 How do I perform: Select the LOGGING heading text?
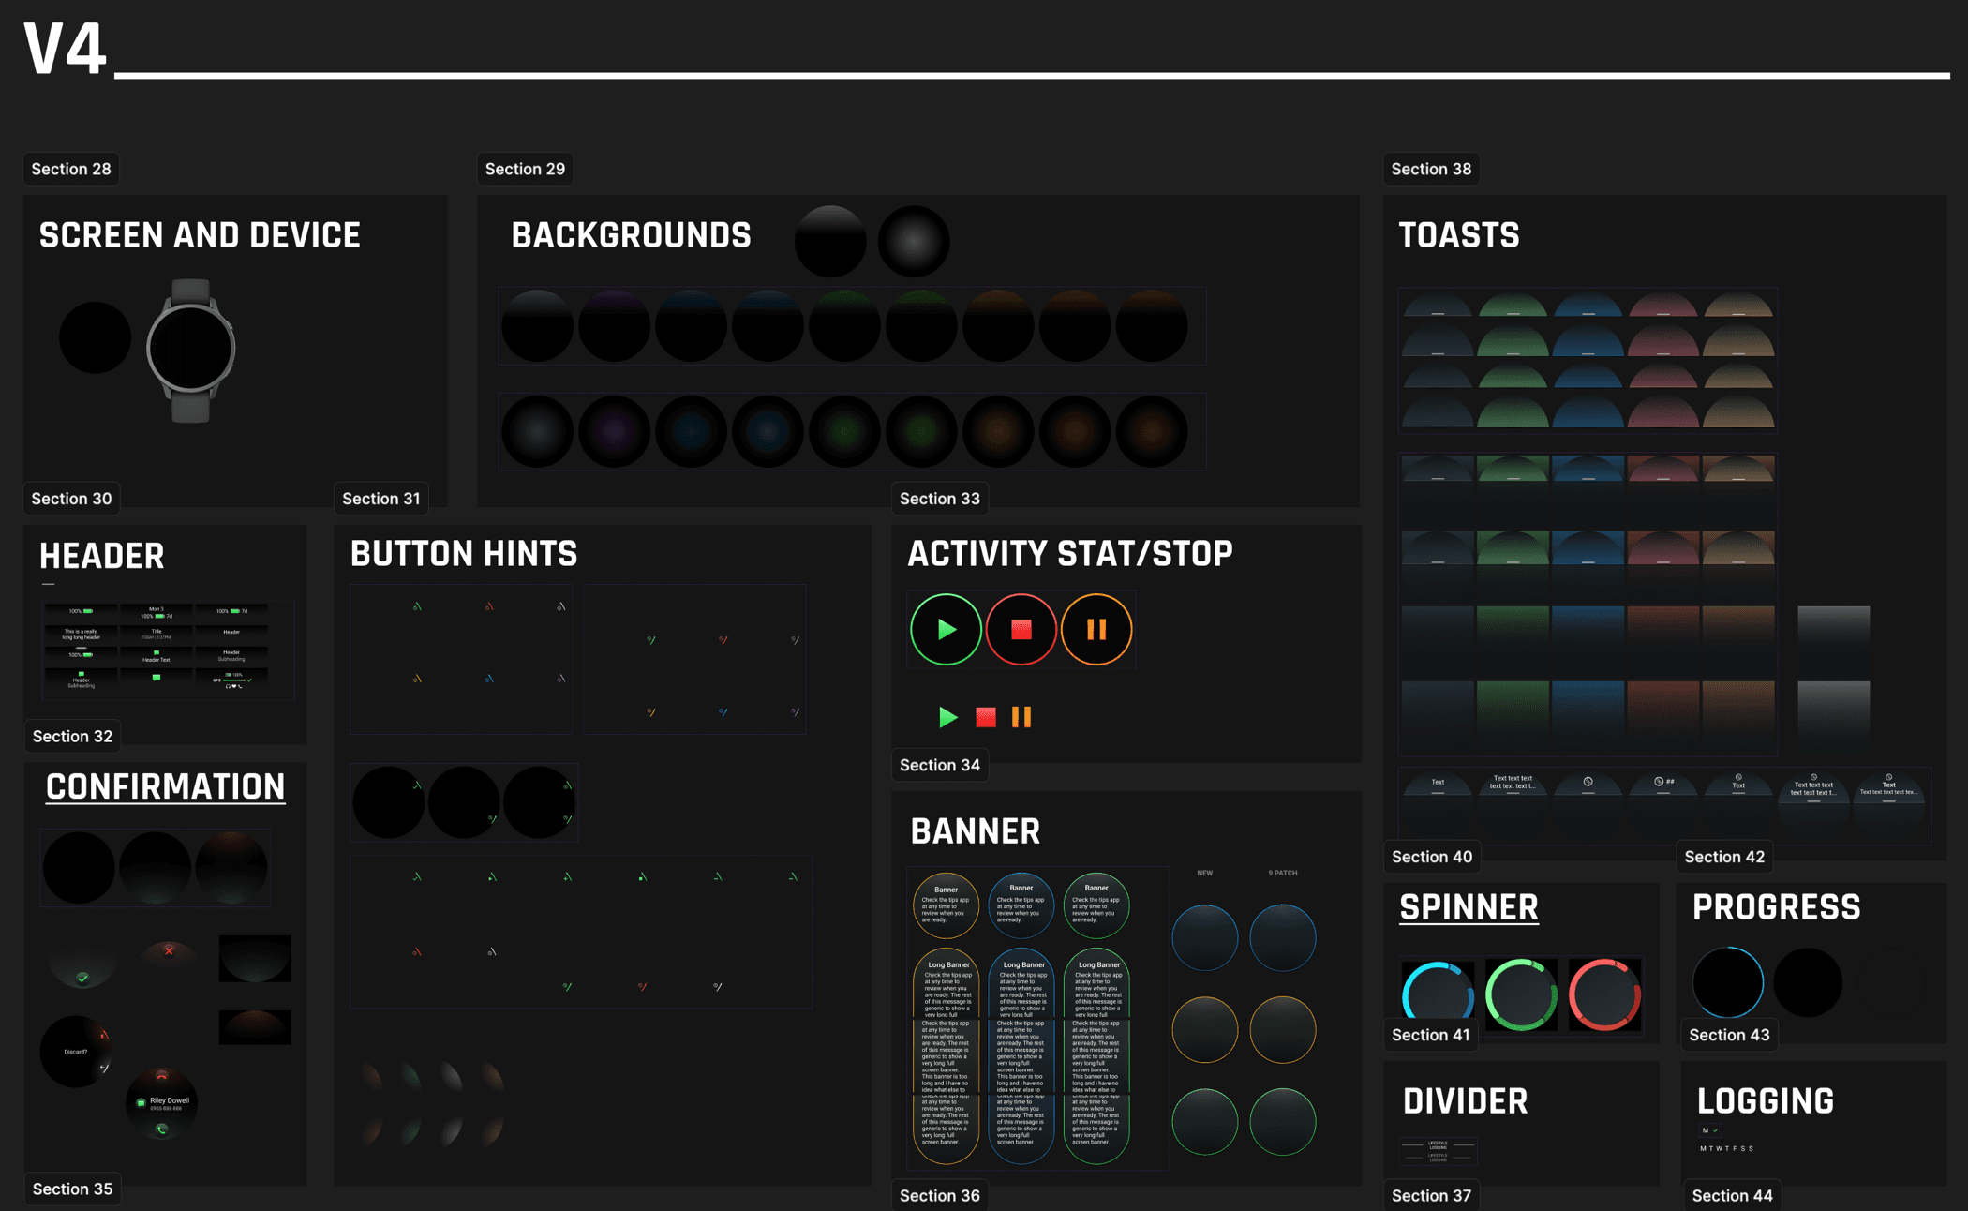1766,1101
